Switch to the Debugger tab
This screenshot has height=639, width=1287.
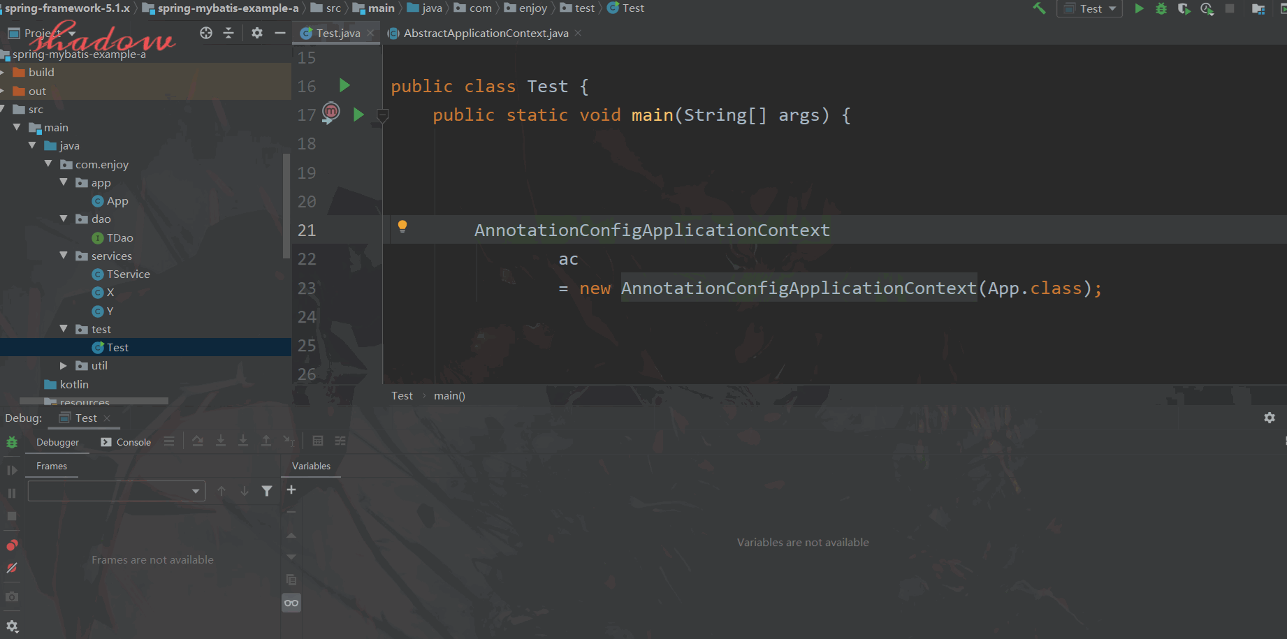(57, 443)
